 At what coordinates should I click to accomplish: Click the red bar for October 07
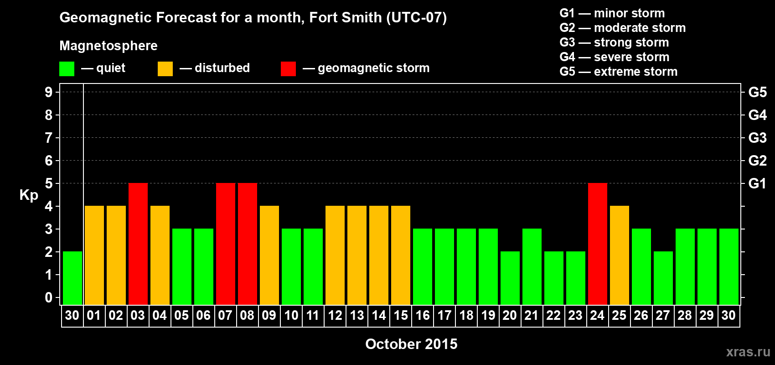pos(226,244)
